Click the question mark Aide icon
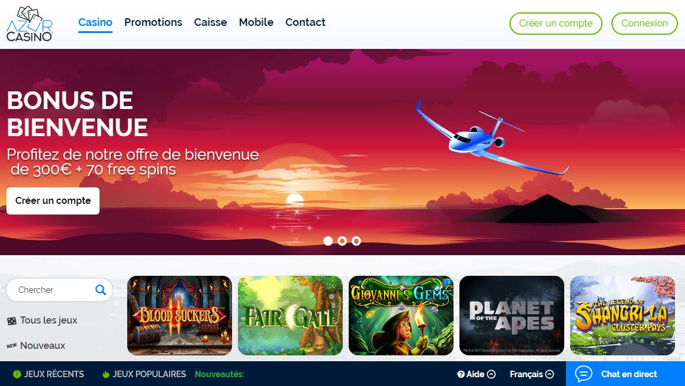 pyautogui.click(x=461, y=374)
